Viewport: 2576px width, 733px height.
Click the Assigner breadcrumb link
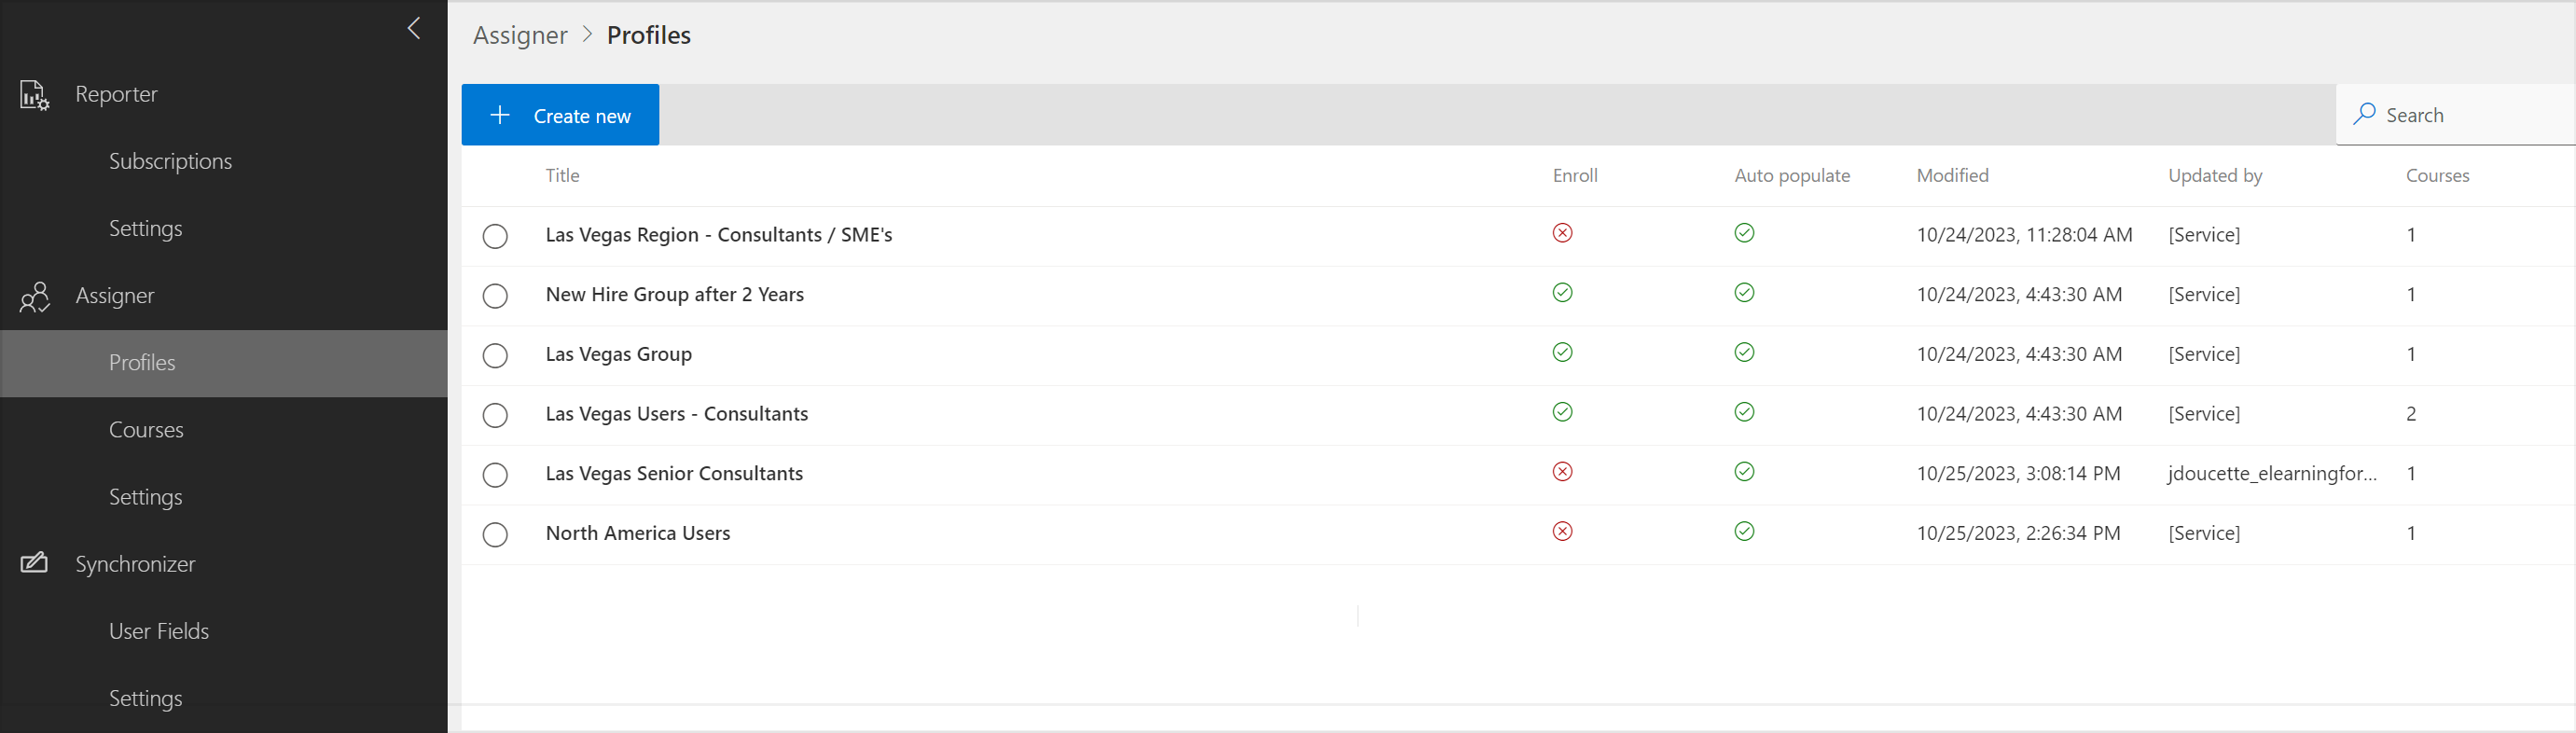(x=520, y=35)
